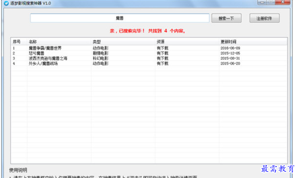The image size is (297, 178).
Task: Select the 魔兽争霸/魔兽世界 result row
Action: pyautogui.click(x=45, y=48)
